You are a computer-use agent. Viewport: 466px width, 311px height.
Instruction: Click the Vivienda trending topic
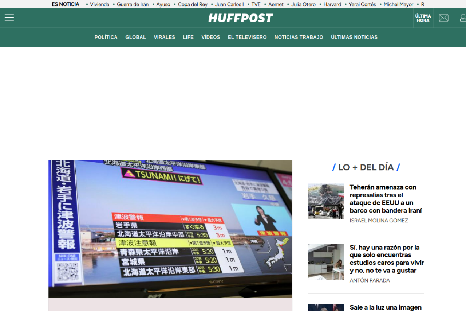tap(99, 4)
